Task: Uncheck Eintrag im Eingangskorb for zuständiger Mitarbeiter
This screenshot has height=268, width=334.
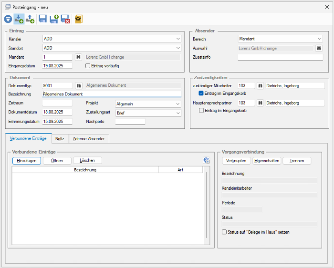Action: point(201,93)
